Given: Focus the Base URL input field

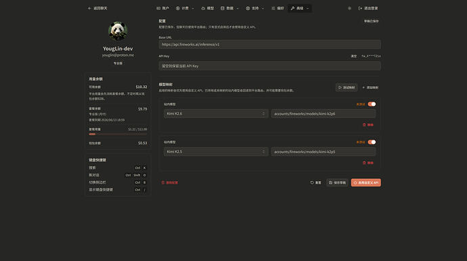Looking at the screenshot, I should [269, 45].
